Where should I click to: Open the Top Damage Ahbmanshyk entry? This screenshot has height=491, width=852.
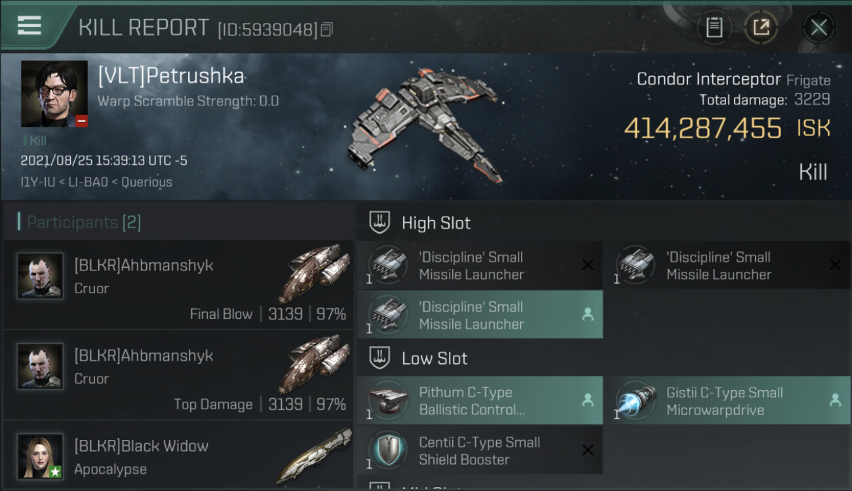tap(178, 374)
